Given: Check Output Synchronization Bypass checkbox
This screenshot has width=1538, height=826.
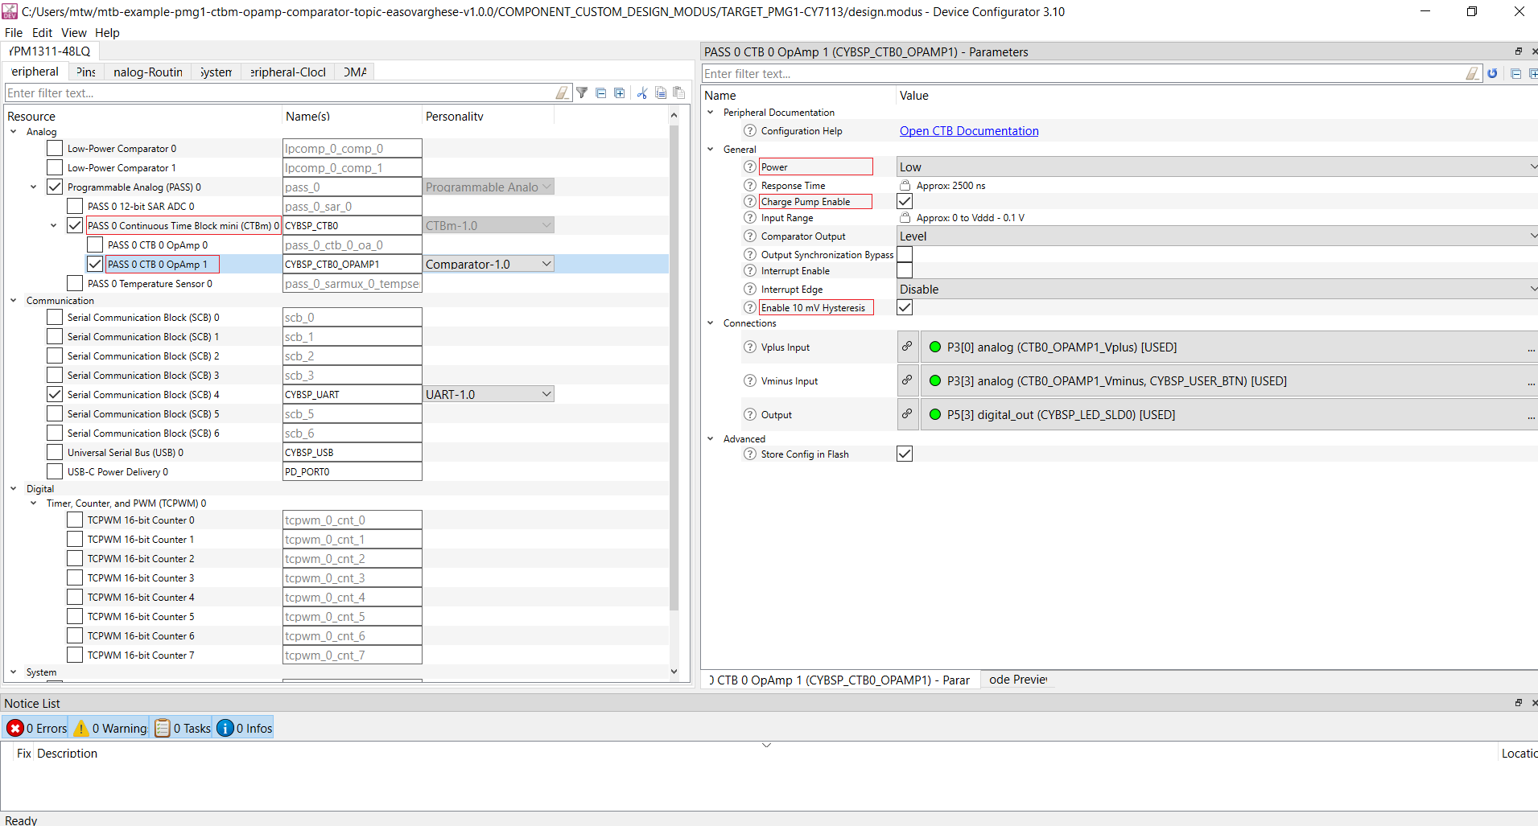Looking at the screenshot, I should coord(905,254).
